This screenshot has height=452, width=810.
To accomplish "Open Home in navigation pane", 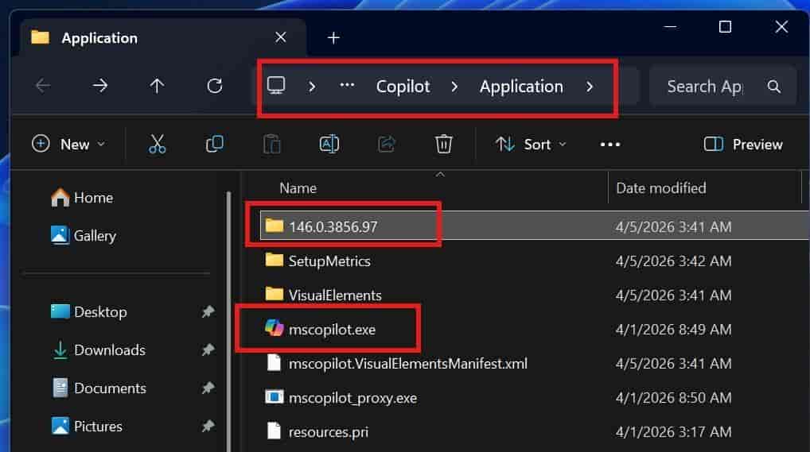I will 82,198.
